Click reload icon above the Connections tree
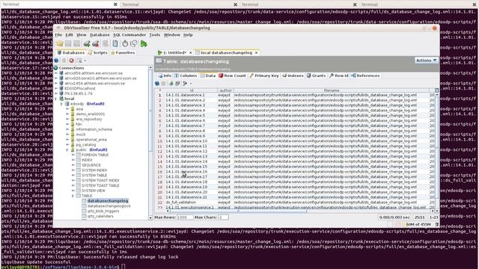Screen dimensions: 479x269 (x=57, y=61)
